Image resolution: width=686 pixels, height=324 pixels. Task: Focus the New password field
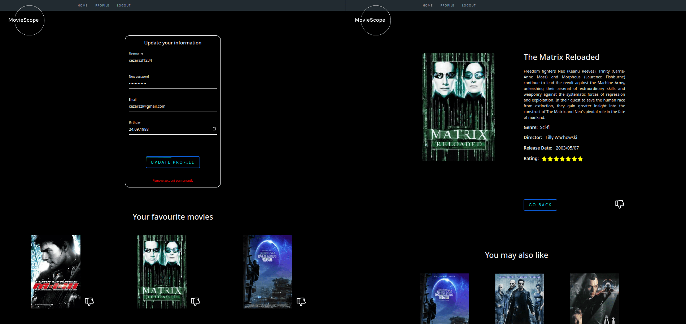point(173,83)
